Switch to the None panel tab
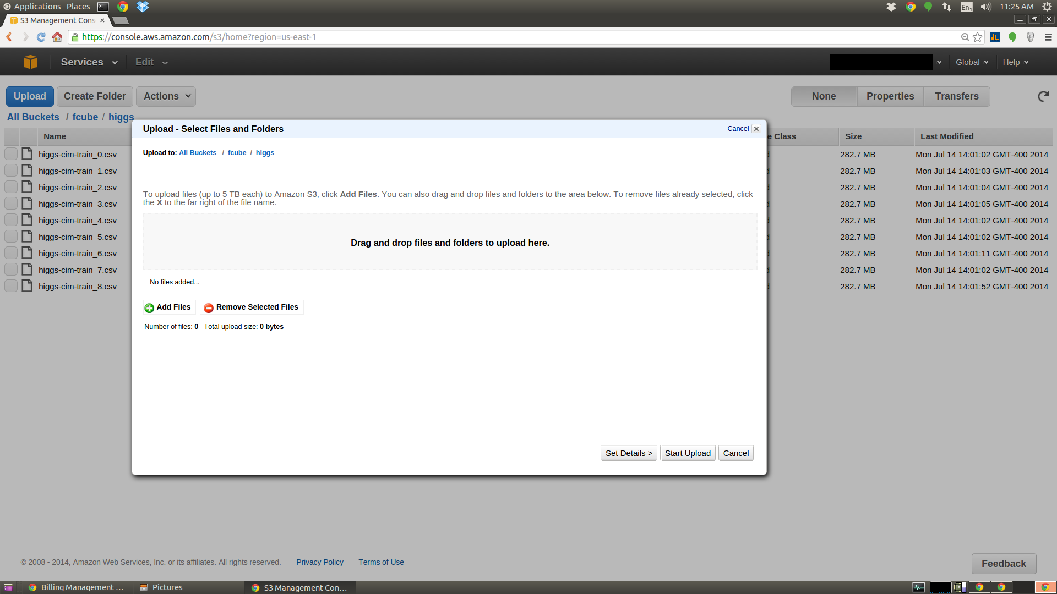The height and width of the screenshot is (594, 1057). click(824, 96)
